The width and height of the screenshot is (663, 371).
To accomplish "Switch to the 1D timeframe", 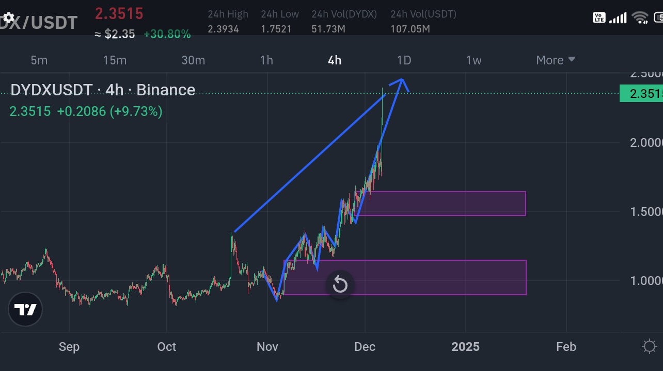I will pyautogui.click(x=404, y=60).
